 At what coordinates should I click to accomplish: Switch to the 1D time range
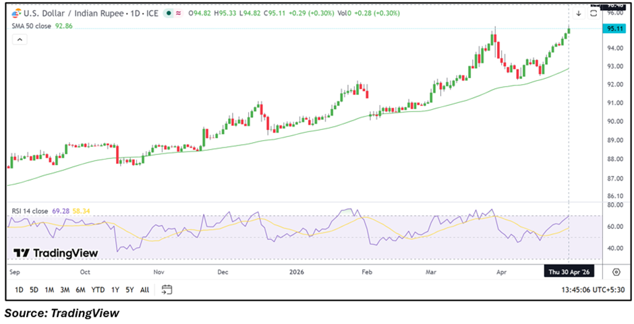(x=19, y=290)
